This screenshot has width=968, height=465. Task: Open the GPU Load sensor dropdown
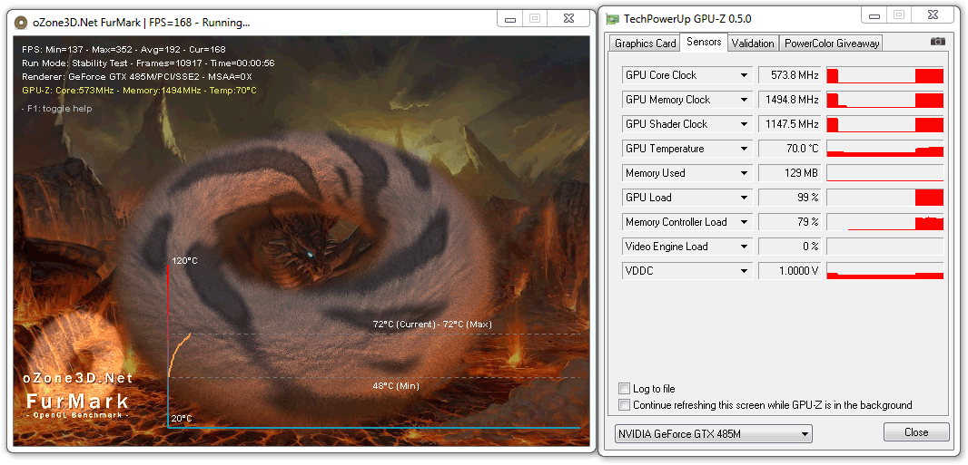click(744, 198)
